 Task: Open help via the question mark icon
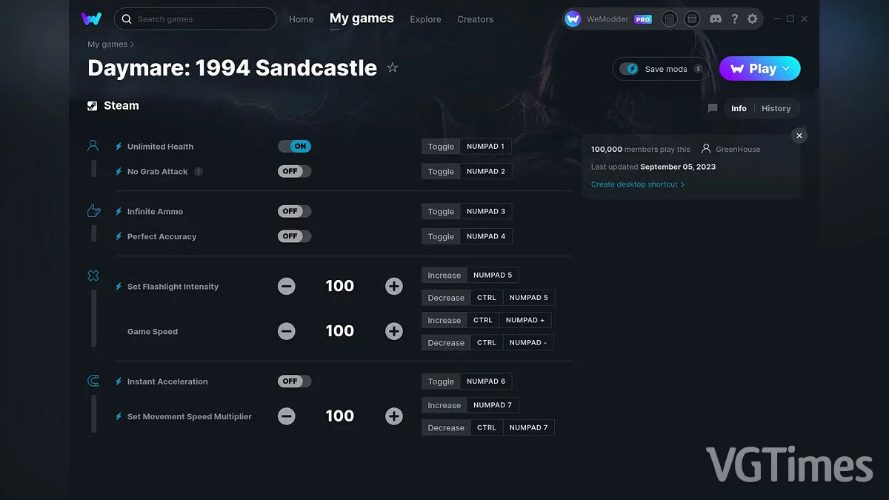tap(735, 19)
